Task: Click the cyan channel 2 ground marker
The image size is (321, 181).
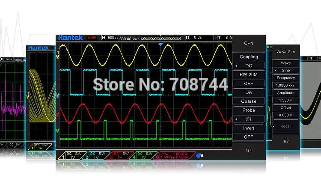Action: click(57, 95)
